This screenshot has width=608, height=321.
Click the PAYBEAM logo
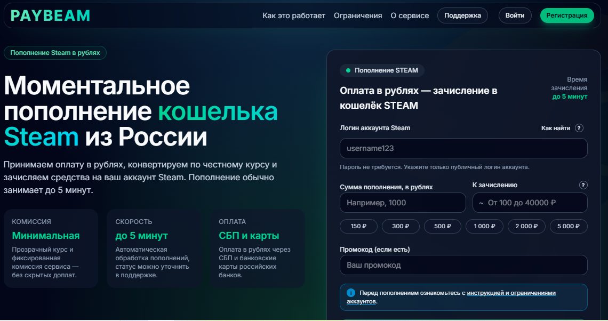pos(50,15)
